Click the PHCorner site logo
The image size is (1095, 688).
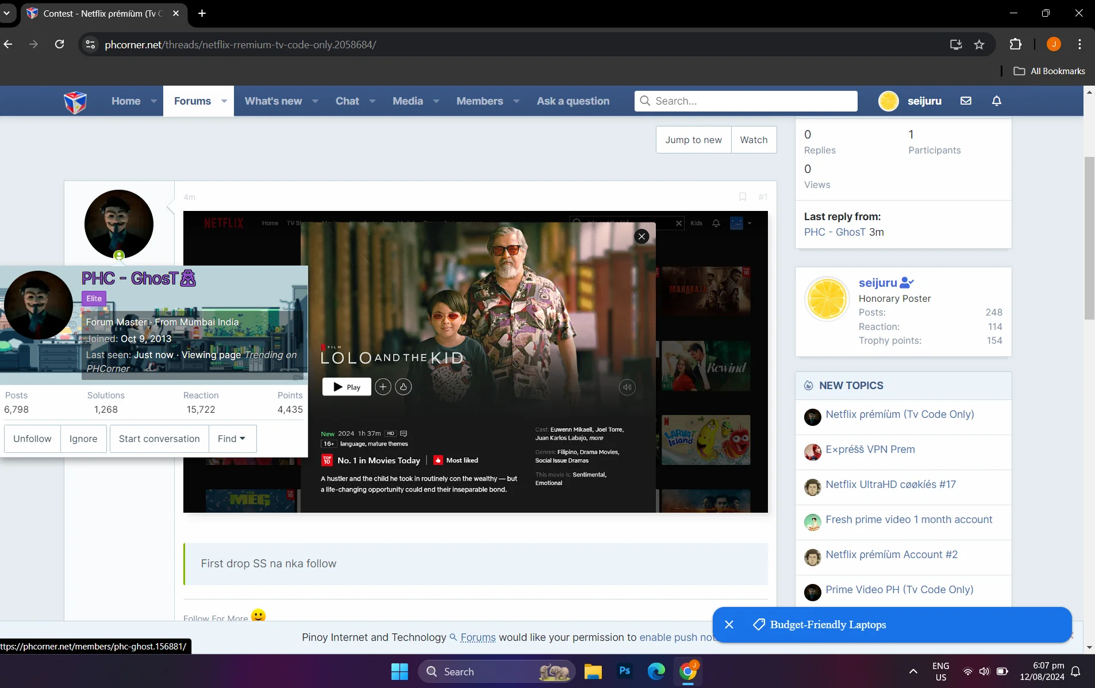coord(75,102)
